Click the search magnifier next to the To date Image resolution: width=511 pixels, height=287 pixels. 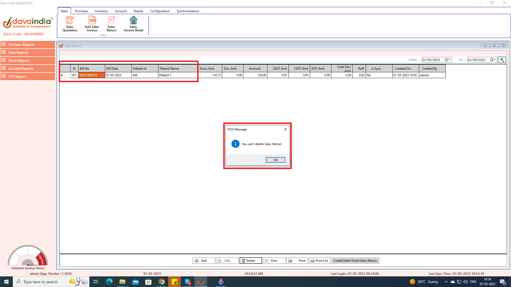(x=502, y=60)
